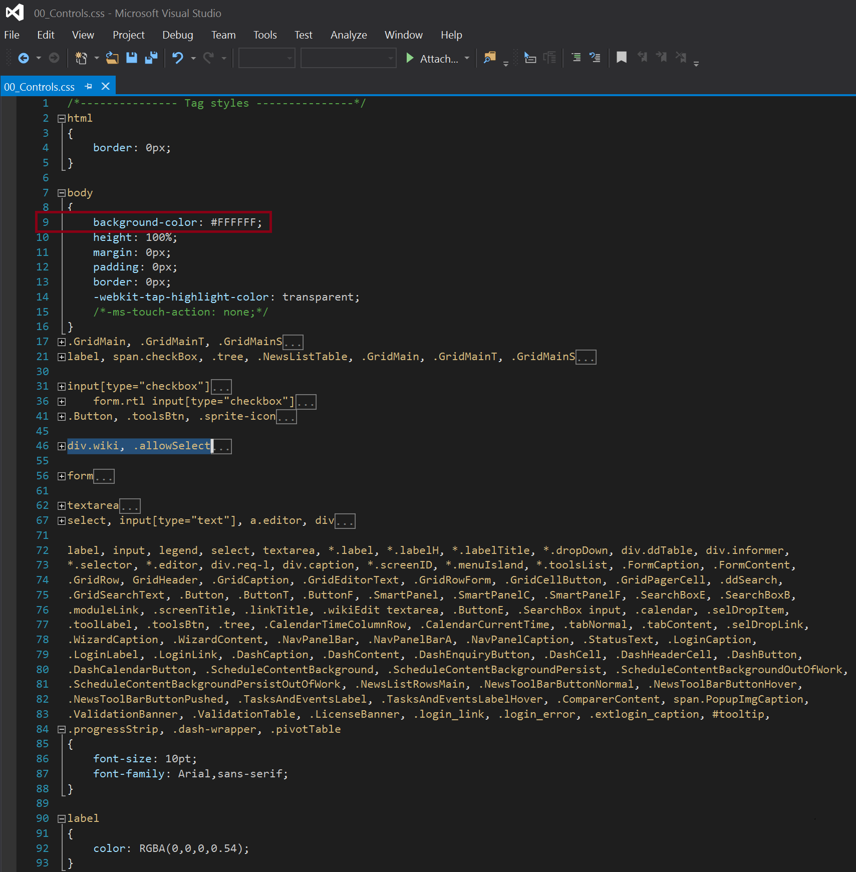Click the New Project icon
This screenshot has width=856, height=872.
coord(81,58)
